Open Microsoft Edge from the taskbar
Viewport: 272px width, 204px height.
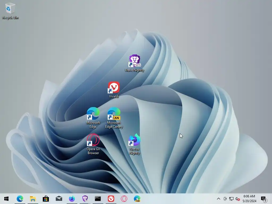click(20, 199)
